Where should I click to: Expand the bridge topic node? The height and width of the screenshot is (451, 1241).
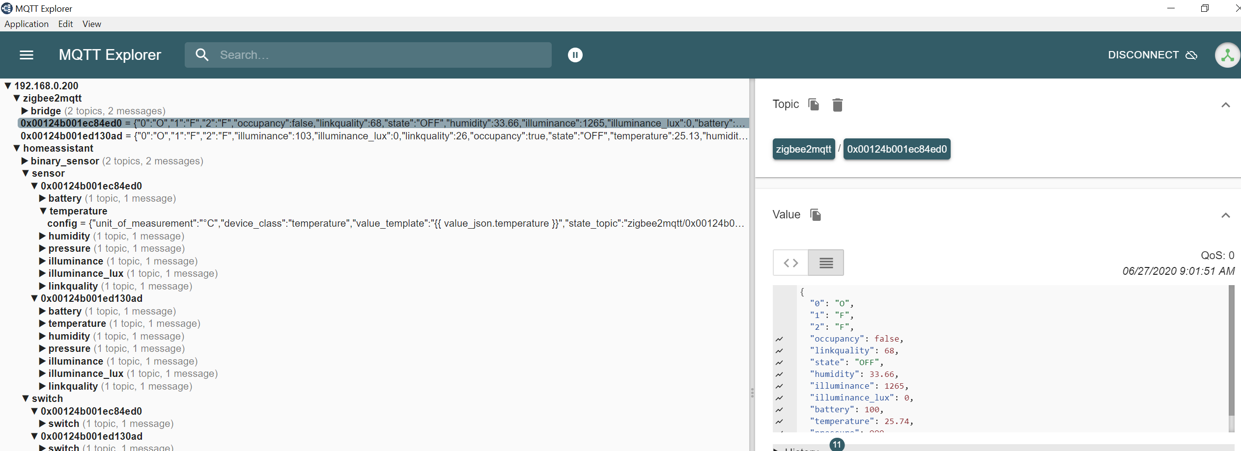[x=25, y=111]
